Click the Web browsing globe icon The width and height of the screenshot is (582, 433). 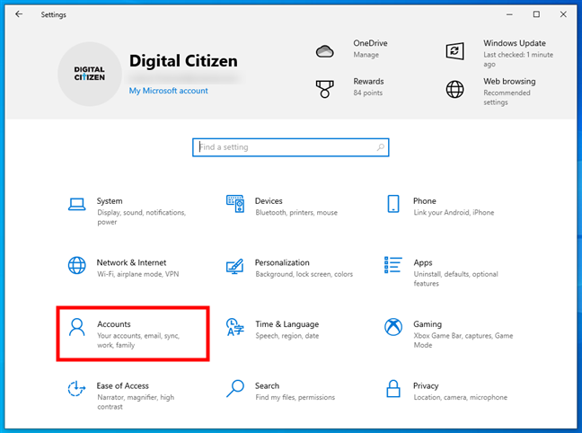pos(454,89)
